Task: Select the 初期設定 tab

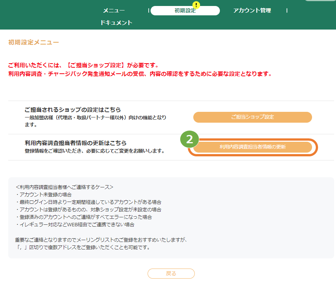Action: tap(185, 10)
